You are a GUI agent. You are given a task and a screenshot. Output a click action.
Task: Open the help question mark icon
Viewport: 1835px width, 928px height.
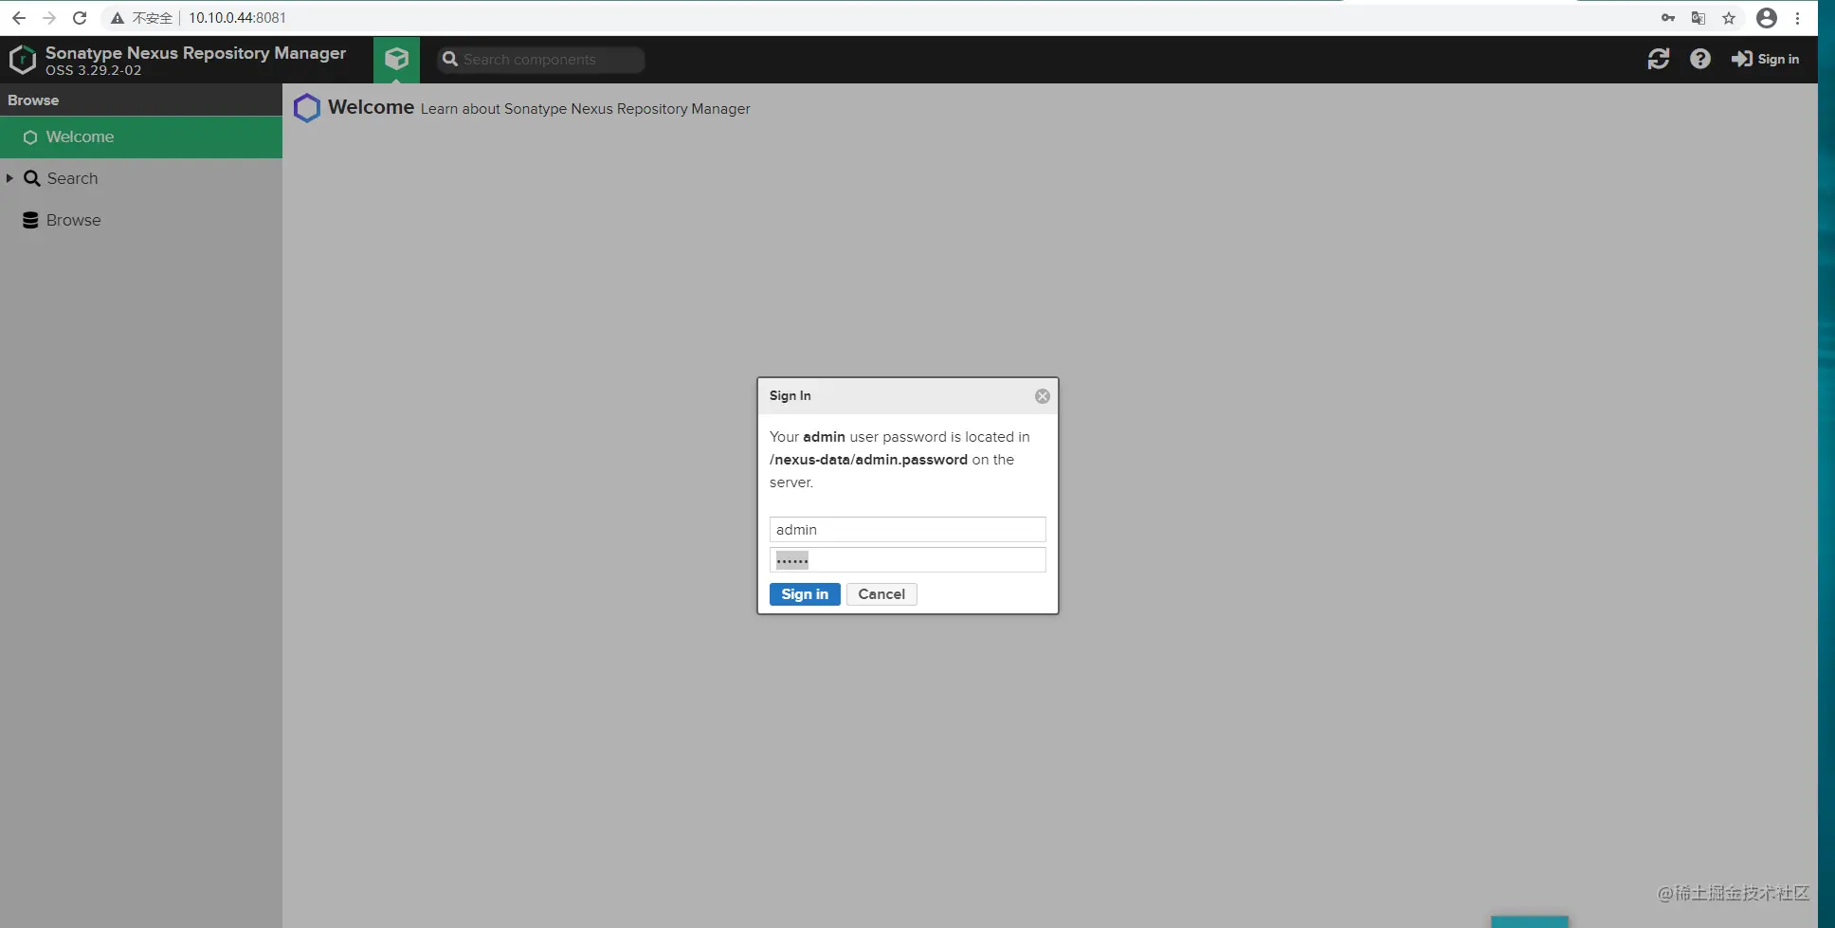[1700, 59]
